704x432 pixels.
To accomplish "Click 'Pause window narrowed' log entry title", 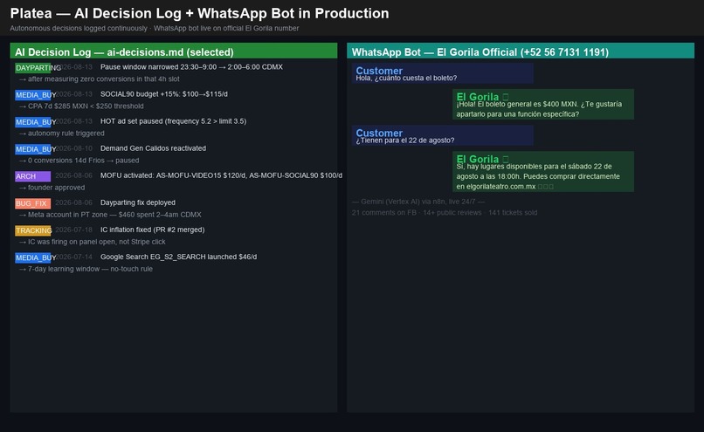I will click(191, 67).
